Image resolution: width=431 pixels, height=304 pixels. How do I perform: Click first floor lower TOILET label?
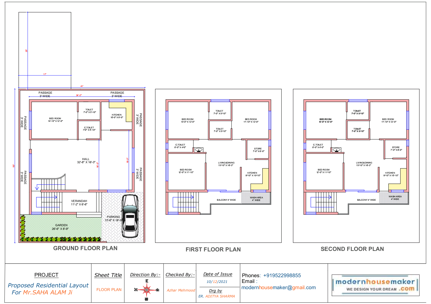(220, 130)
